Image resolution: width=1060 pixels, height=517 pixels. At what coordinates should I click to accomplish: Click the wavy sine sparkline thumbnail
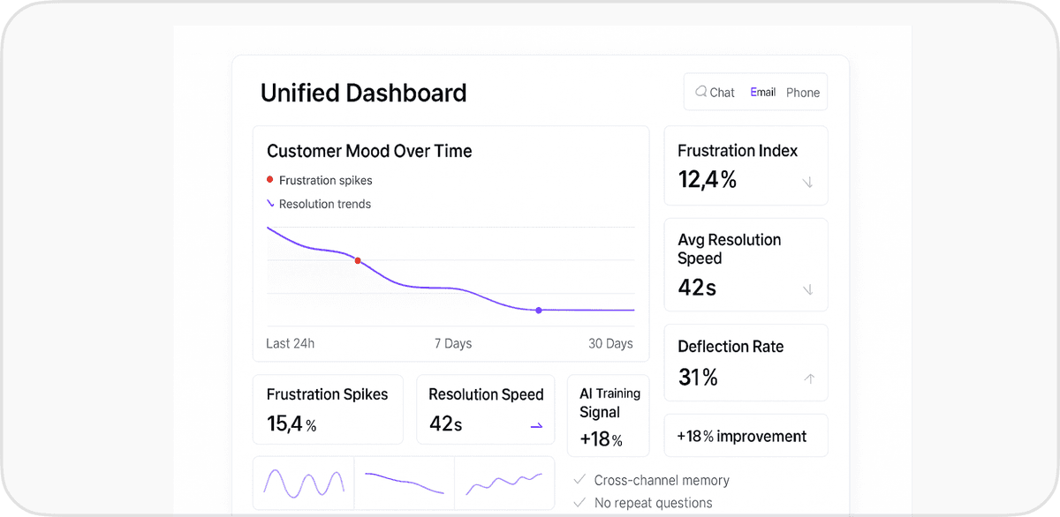[304, 483]
